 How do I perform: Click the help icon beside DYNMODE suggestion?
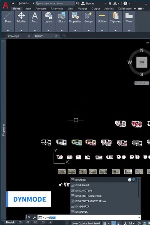point(129,180)
